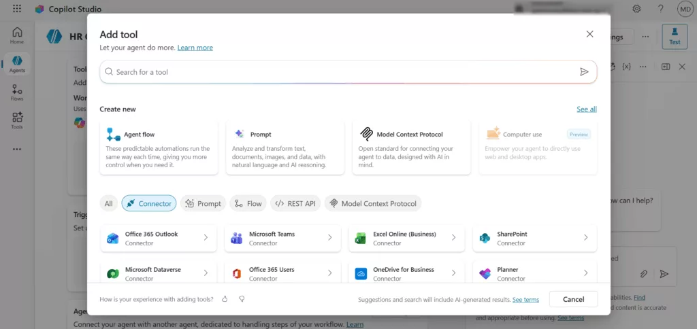Cancel the Add tool dialog
The image size is (697, 329).
(573, 299)
